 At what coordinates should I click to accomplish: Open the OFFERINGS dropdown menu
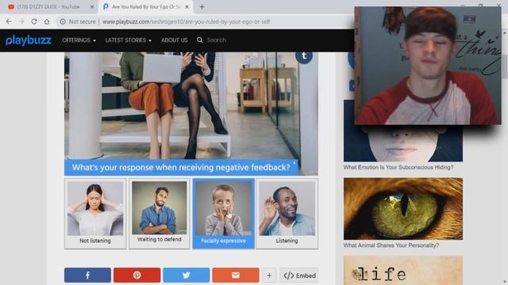79,40
